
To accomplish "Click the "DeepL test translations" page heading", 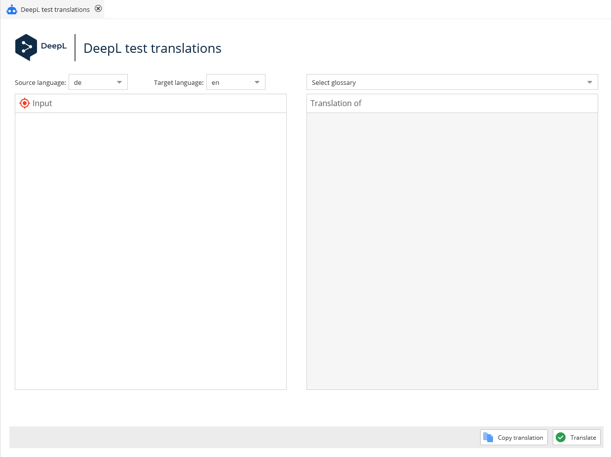I will click(x=153, y=48).
